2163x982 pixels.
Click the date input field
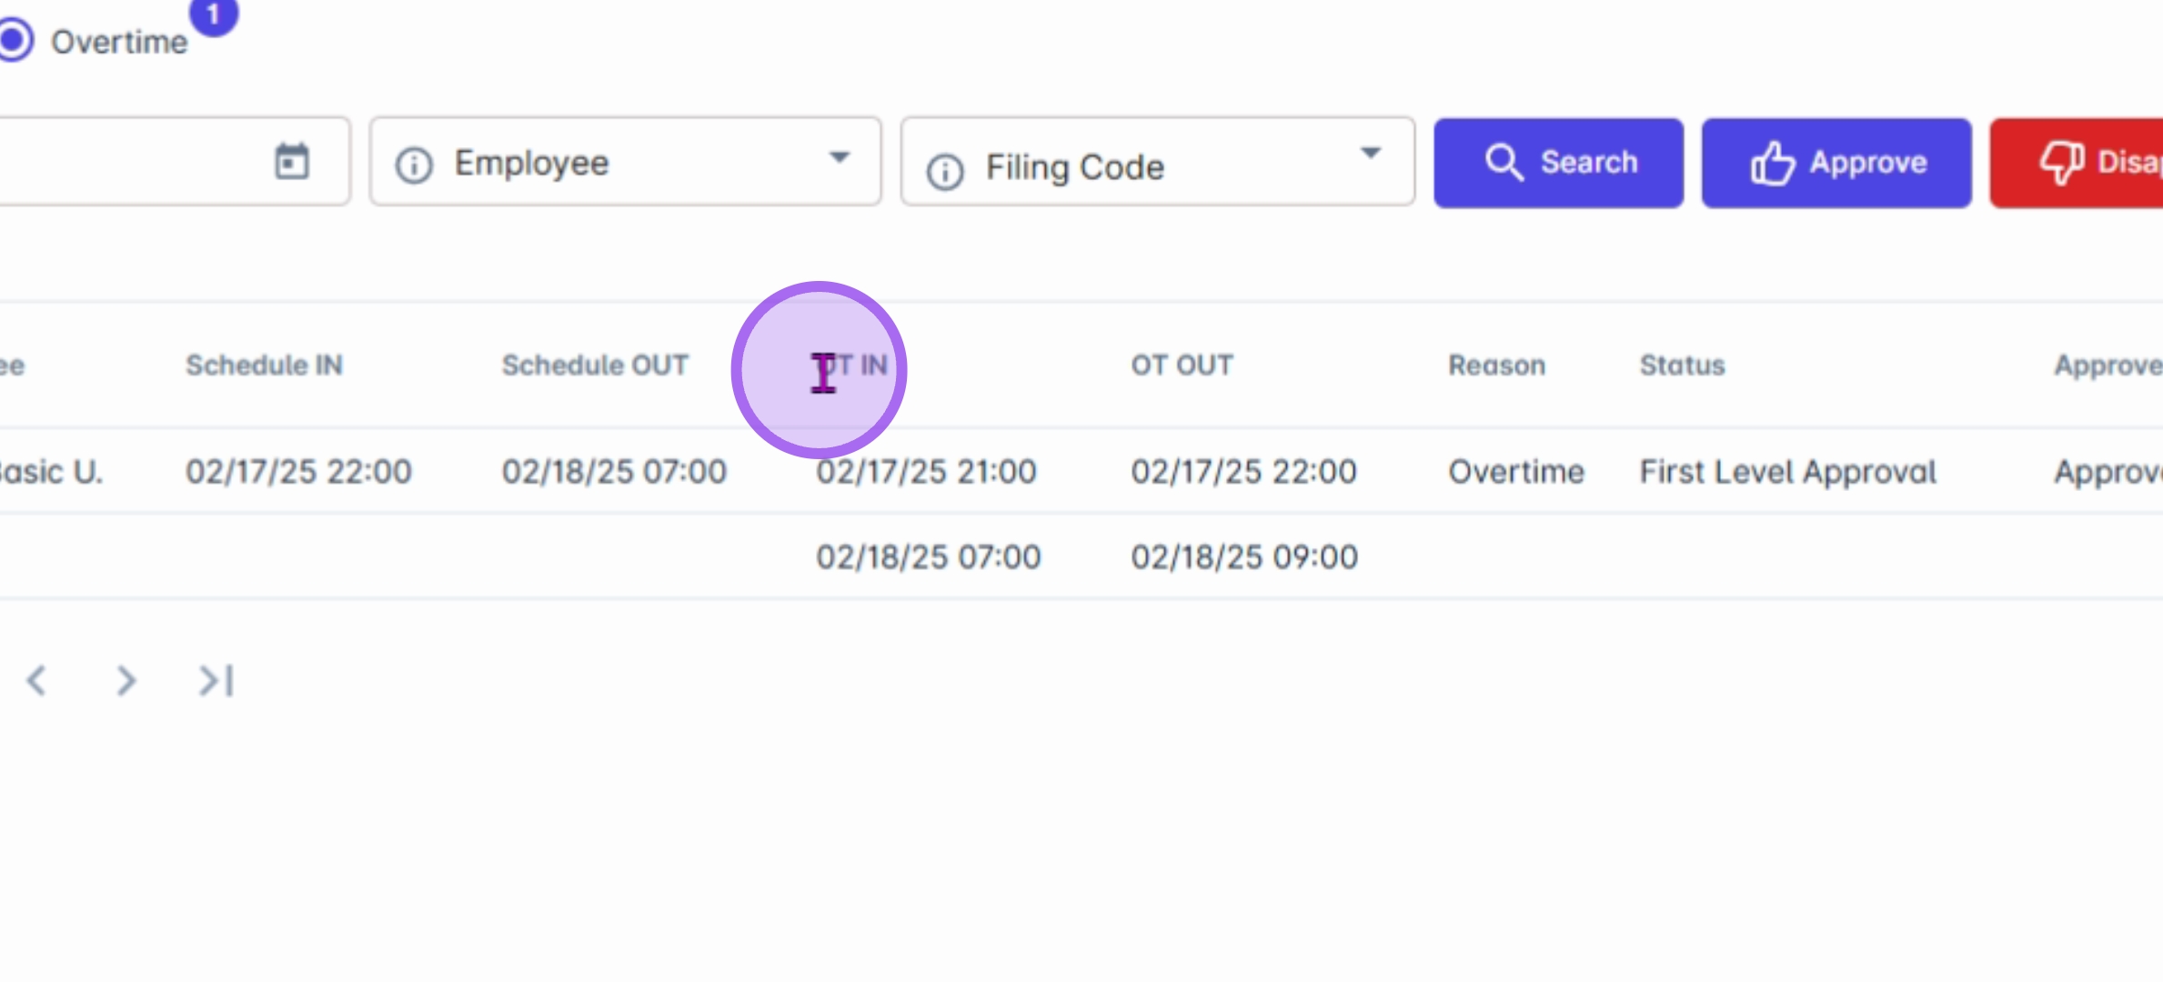pyautogui.click(x=127, y=162)
